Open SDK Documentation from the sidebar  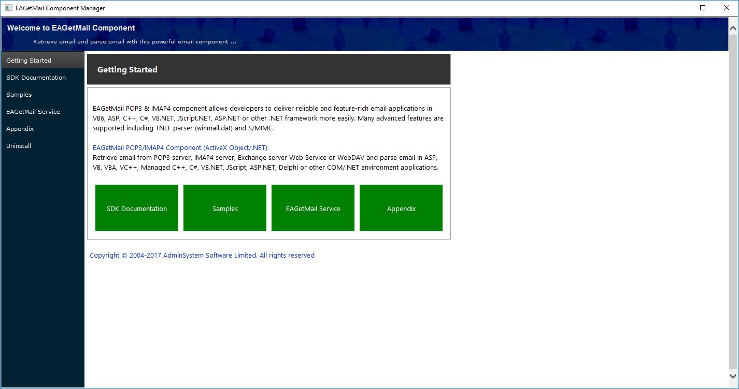tap(42, 78)
